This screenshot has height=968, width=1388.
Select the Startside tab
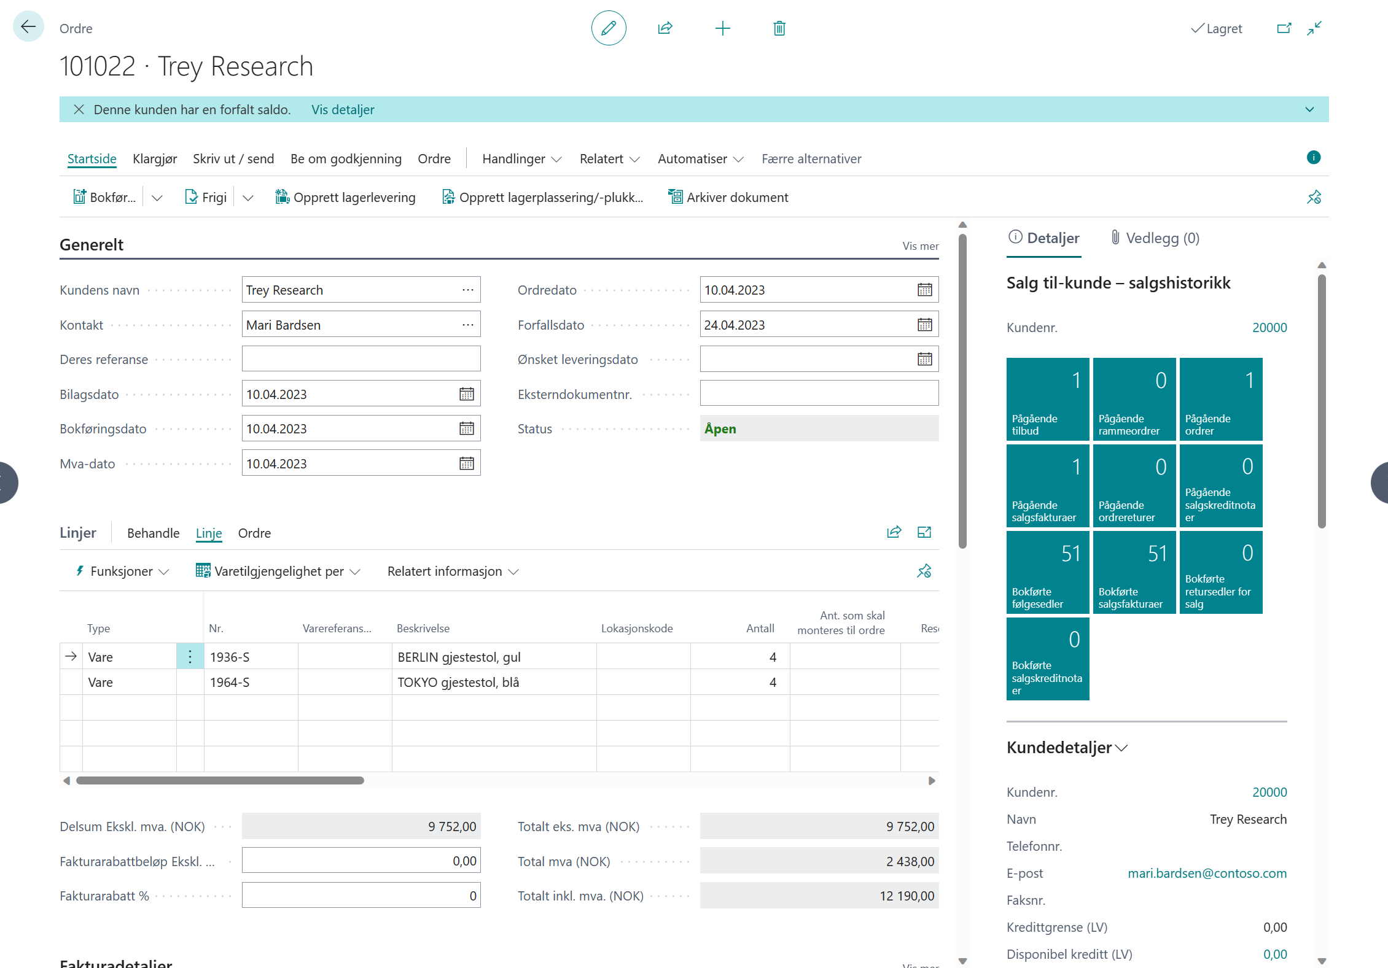click(92, 158)
